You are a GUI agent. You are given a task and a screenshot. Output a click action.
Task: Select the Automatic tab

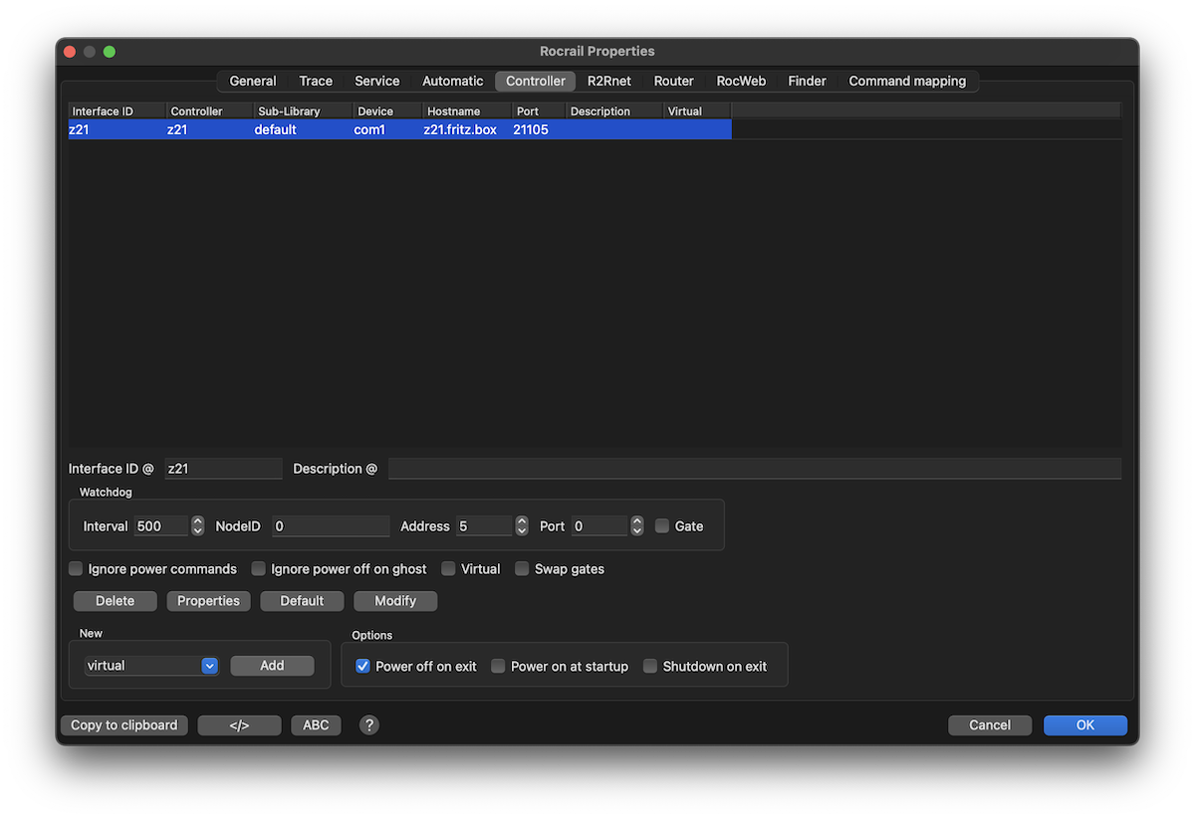point(452,82)
